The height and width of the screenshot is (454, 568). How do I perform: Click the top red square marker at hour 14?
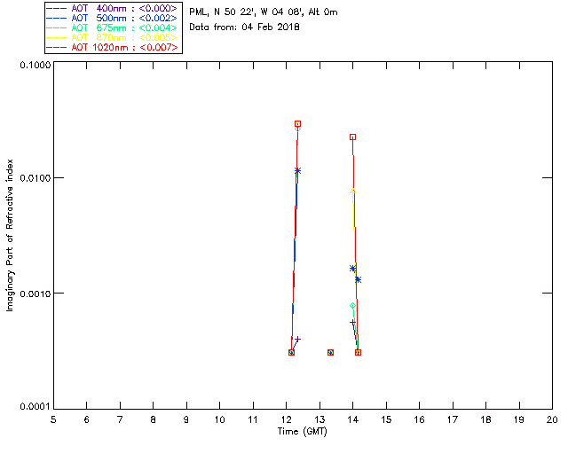coord(353,137)
